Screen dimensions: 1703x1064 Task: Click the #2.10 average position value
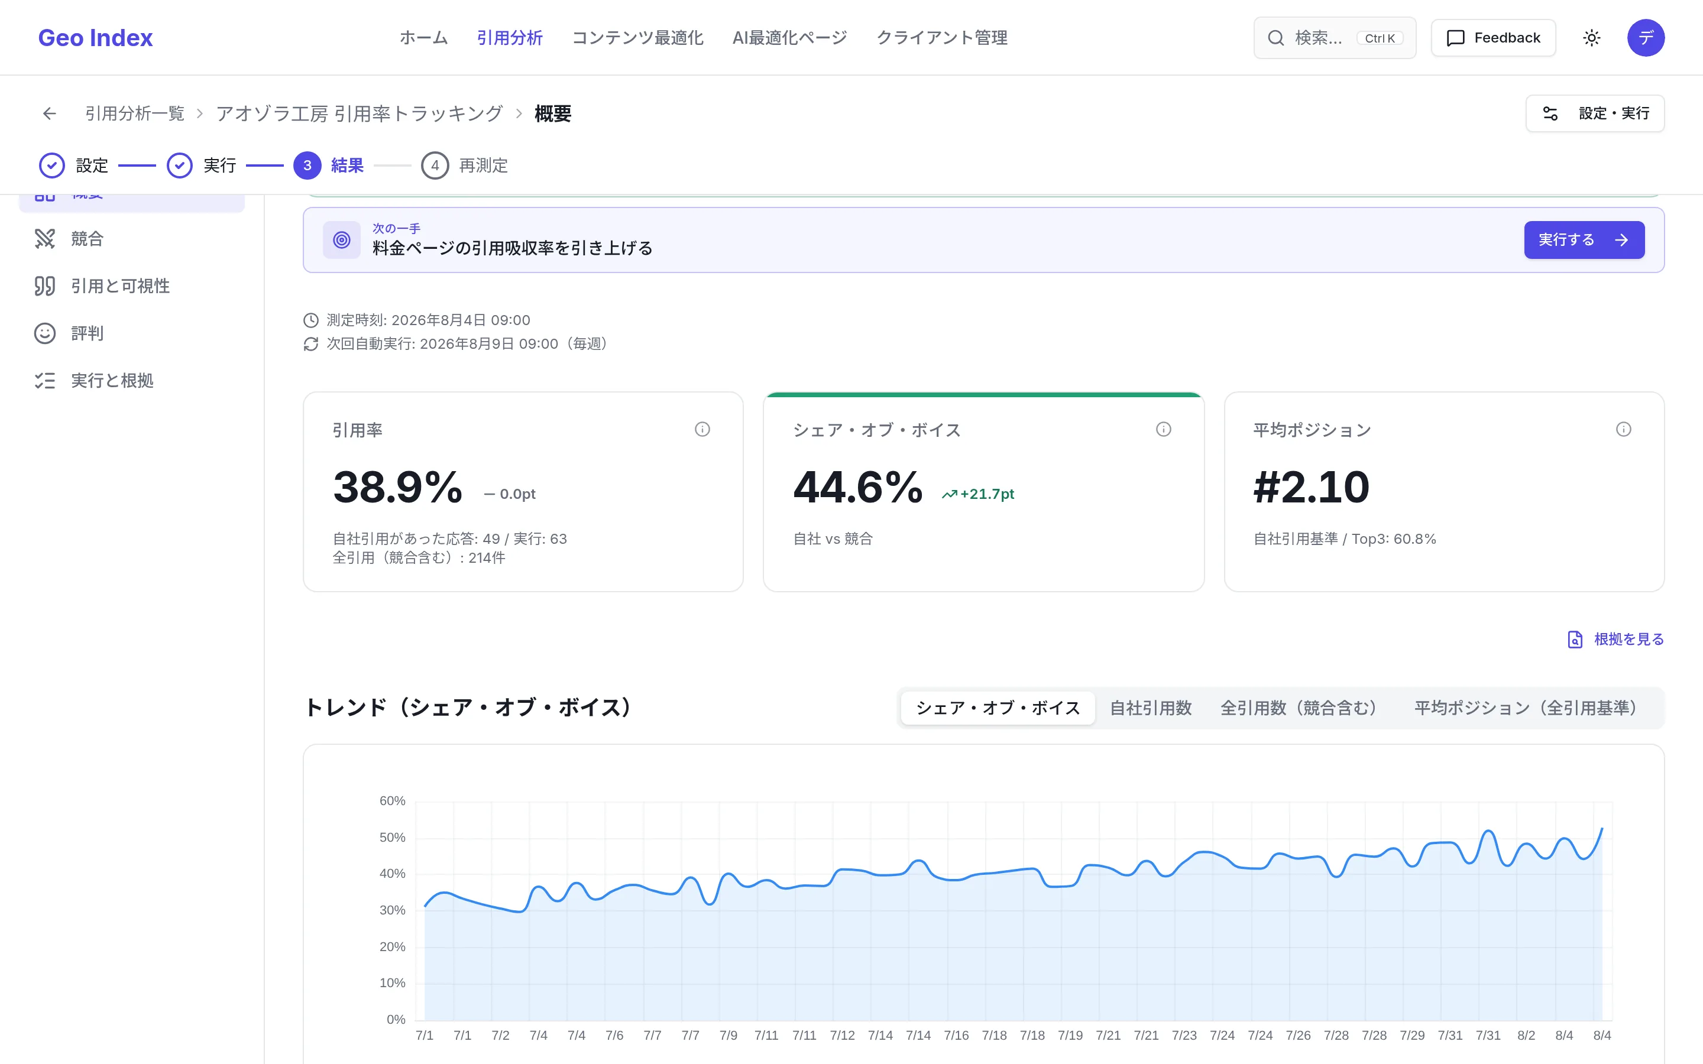click(1311, 486)
